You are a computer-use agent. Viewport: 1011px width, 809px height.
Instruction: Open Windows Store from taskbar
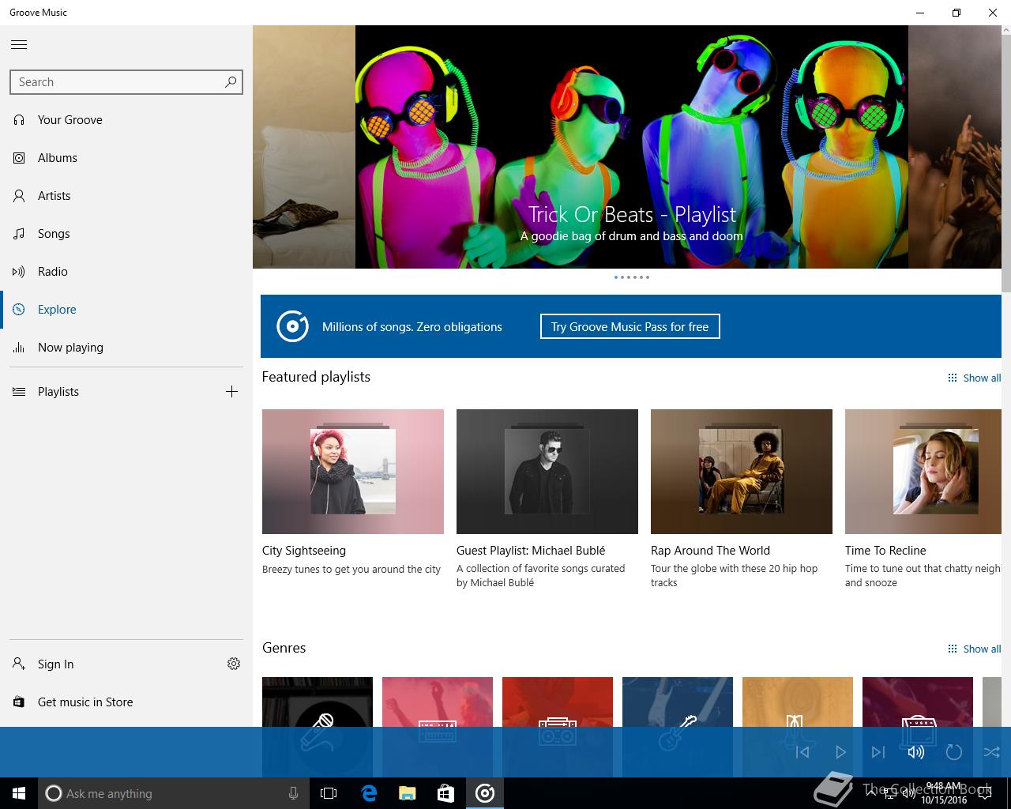tap(445, 793)
